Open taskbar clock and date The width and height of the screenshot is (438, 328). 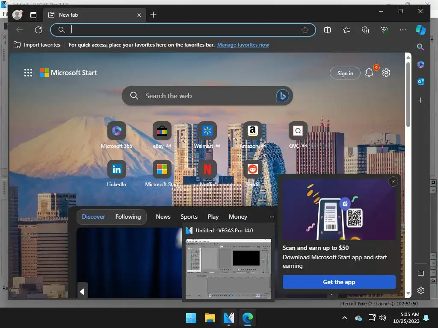(406, 318)
